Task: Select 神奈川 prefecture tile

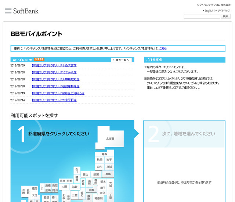Action: click(x=99, y=198)
